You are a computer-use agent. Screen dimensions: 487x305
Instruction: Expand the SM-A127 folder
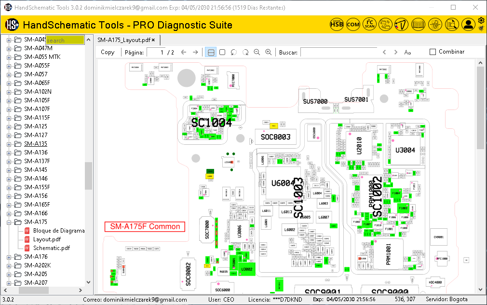[9, 135]
